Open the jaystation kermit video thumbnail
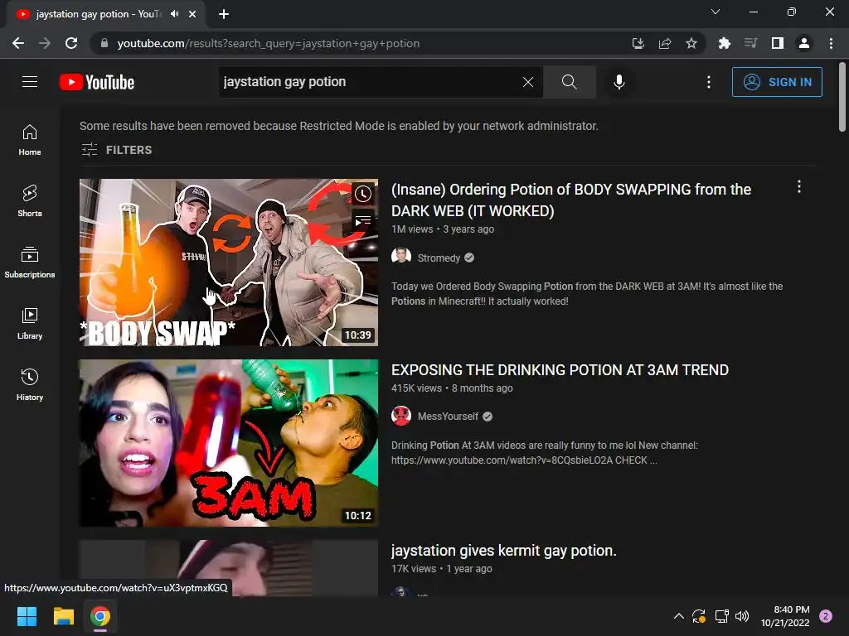This screenshot has height=636, width=849. (x=229, y=568)
